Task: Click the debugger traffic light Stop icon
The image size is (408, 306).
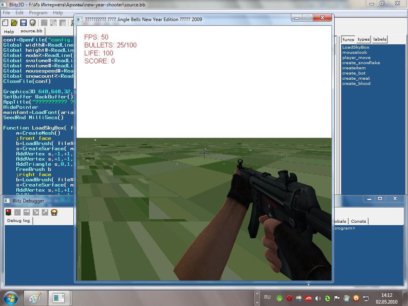Action: coord(8,212)
